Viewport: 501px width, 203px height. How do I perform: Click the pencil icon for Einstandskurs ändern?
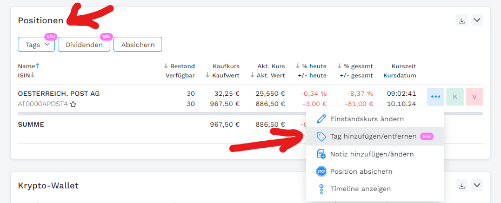(321, 119)
